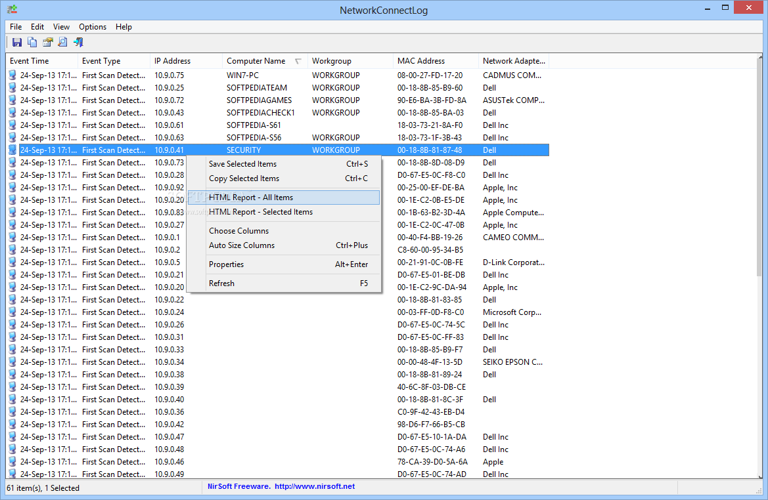Click the computer icon of the 10.9.0.1 row

point(12,238)
